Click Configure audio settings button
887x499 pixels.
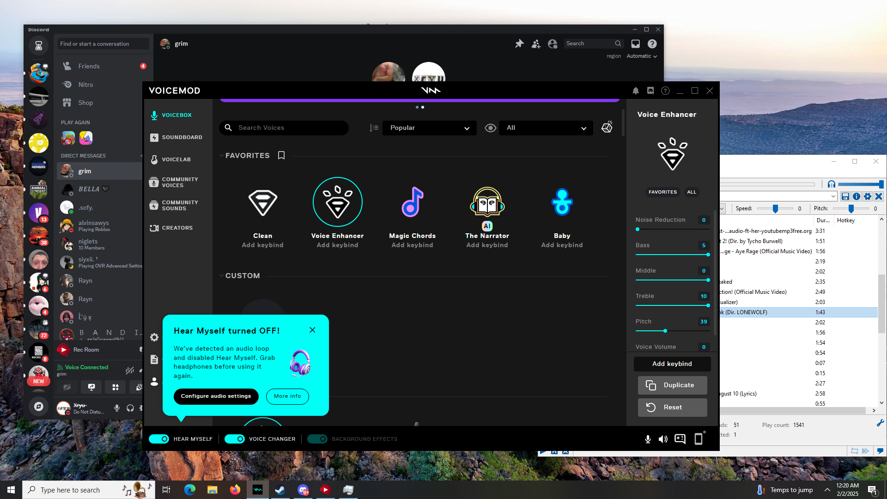pos(216,396)
